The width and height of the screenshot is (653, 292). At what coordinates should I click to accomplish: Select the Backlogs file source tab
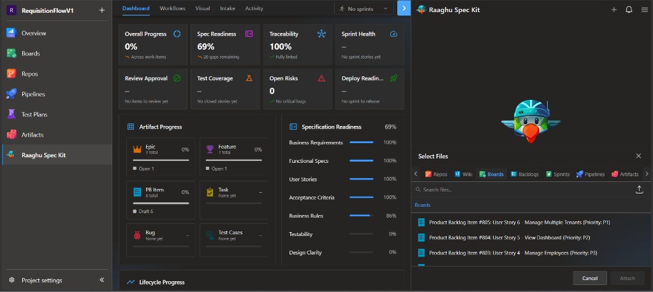click(524, 174)
